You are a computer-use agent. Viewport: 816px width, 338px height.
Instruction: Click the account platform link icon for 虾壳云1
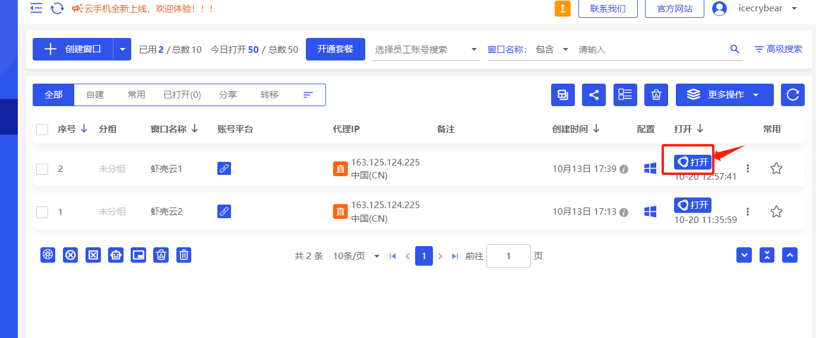click(224, 168)
